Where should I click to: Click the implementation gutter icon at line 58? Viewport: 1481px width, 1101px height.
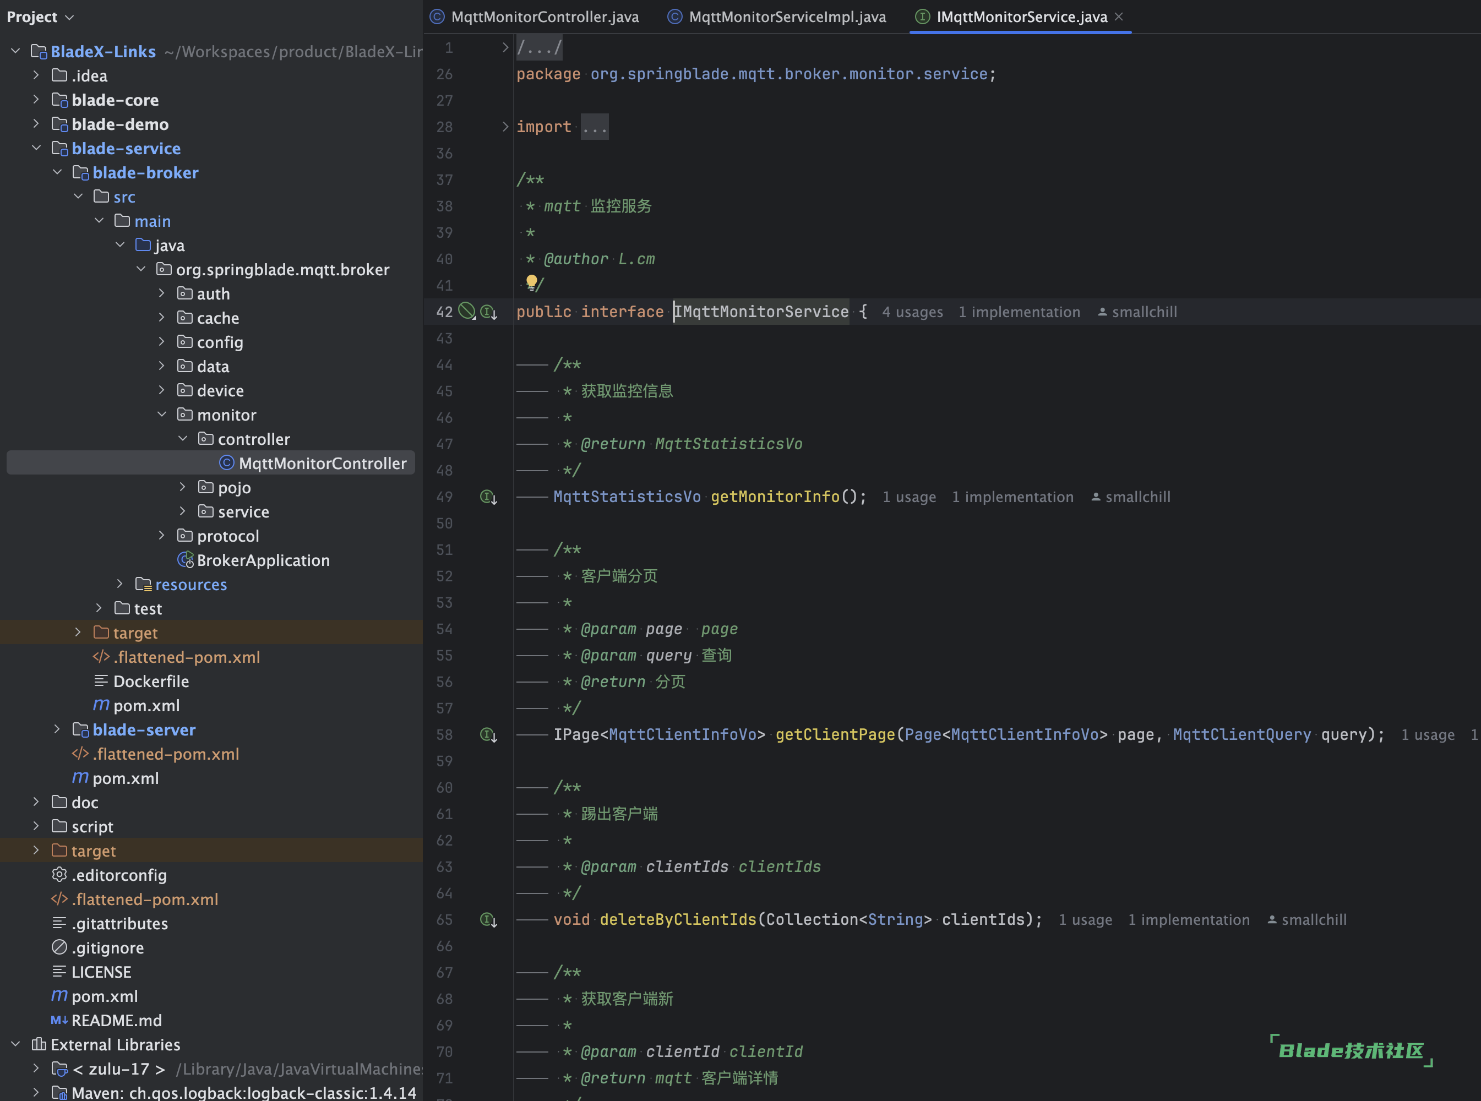click(488, 735)
